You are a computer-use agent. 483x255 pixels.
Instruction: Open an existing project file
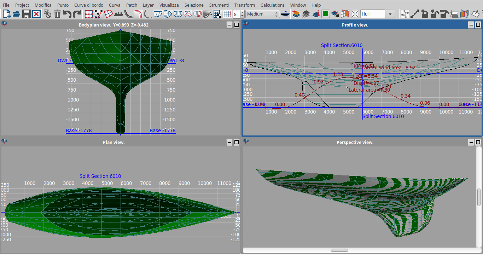click(x=16, y=14)
